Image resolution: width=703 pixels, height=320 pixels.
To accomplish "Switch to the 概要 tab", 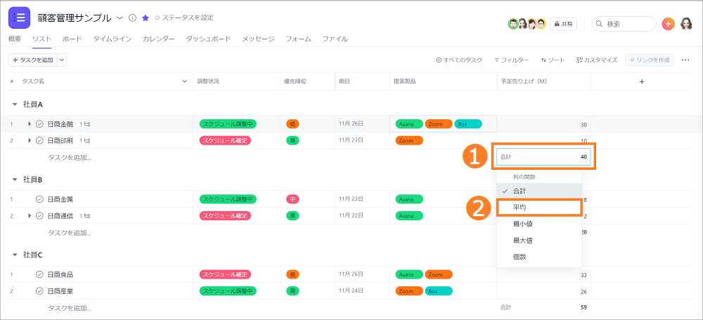I will 15,39.
